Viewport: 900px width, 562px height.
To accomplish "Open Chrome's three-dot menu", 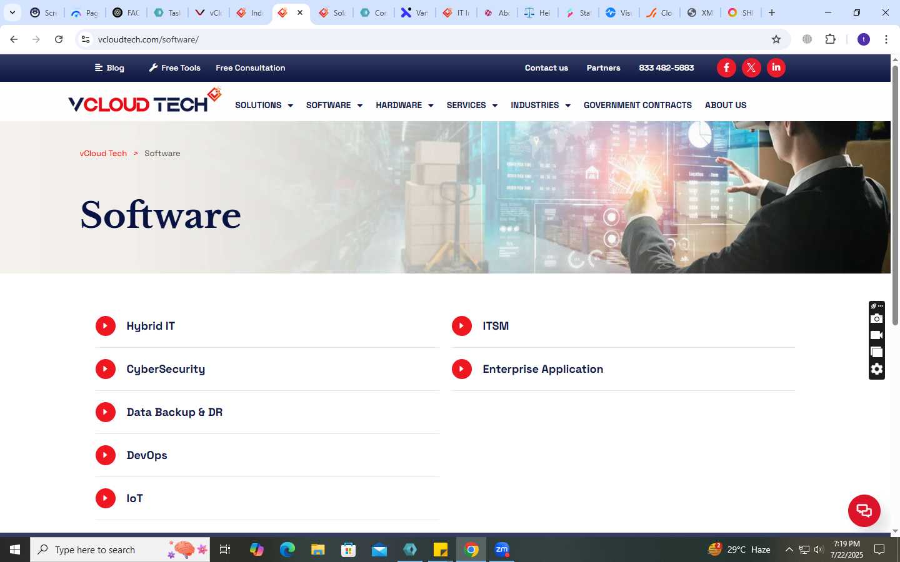I will [886, 39].
